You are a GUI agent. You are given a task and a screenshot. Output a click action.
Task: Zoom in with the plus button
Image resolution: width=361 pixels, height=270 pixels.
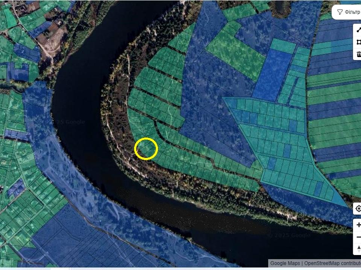click(358, 225)
